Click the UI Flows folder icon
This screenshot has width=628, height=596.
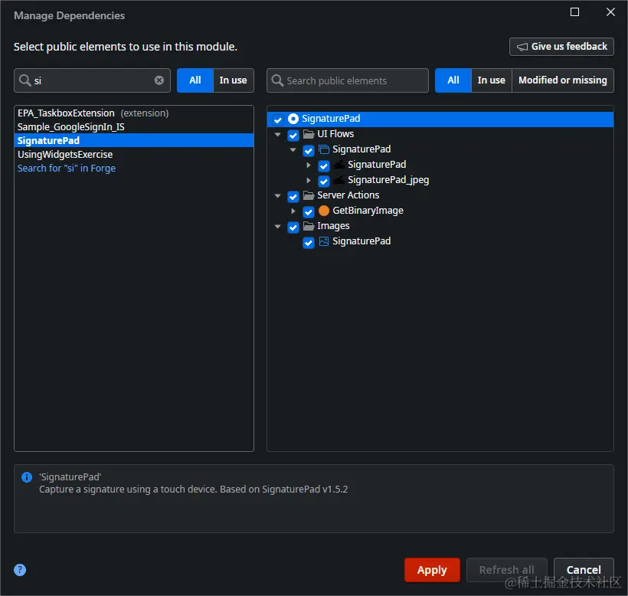point(309,134)
